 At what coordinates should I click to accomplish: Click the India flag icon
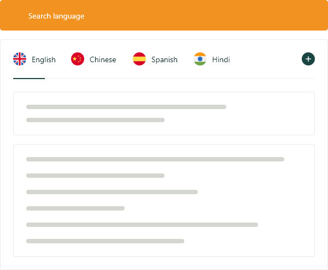tap(200, 59)
